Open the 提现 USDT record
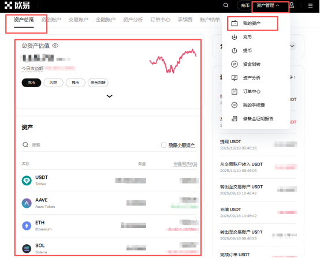320x258 pixels. tap(258, 145)
